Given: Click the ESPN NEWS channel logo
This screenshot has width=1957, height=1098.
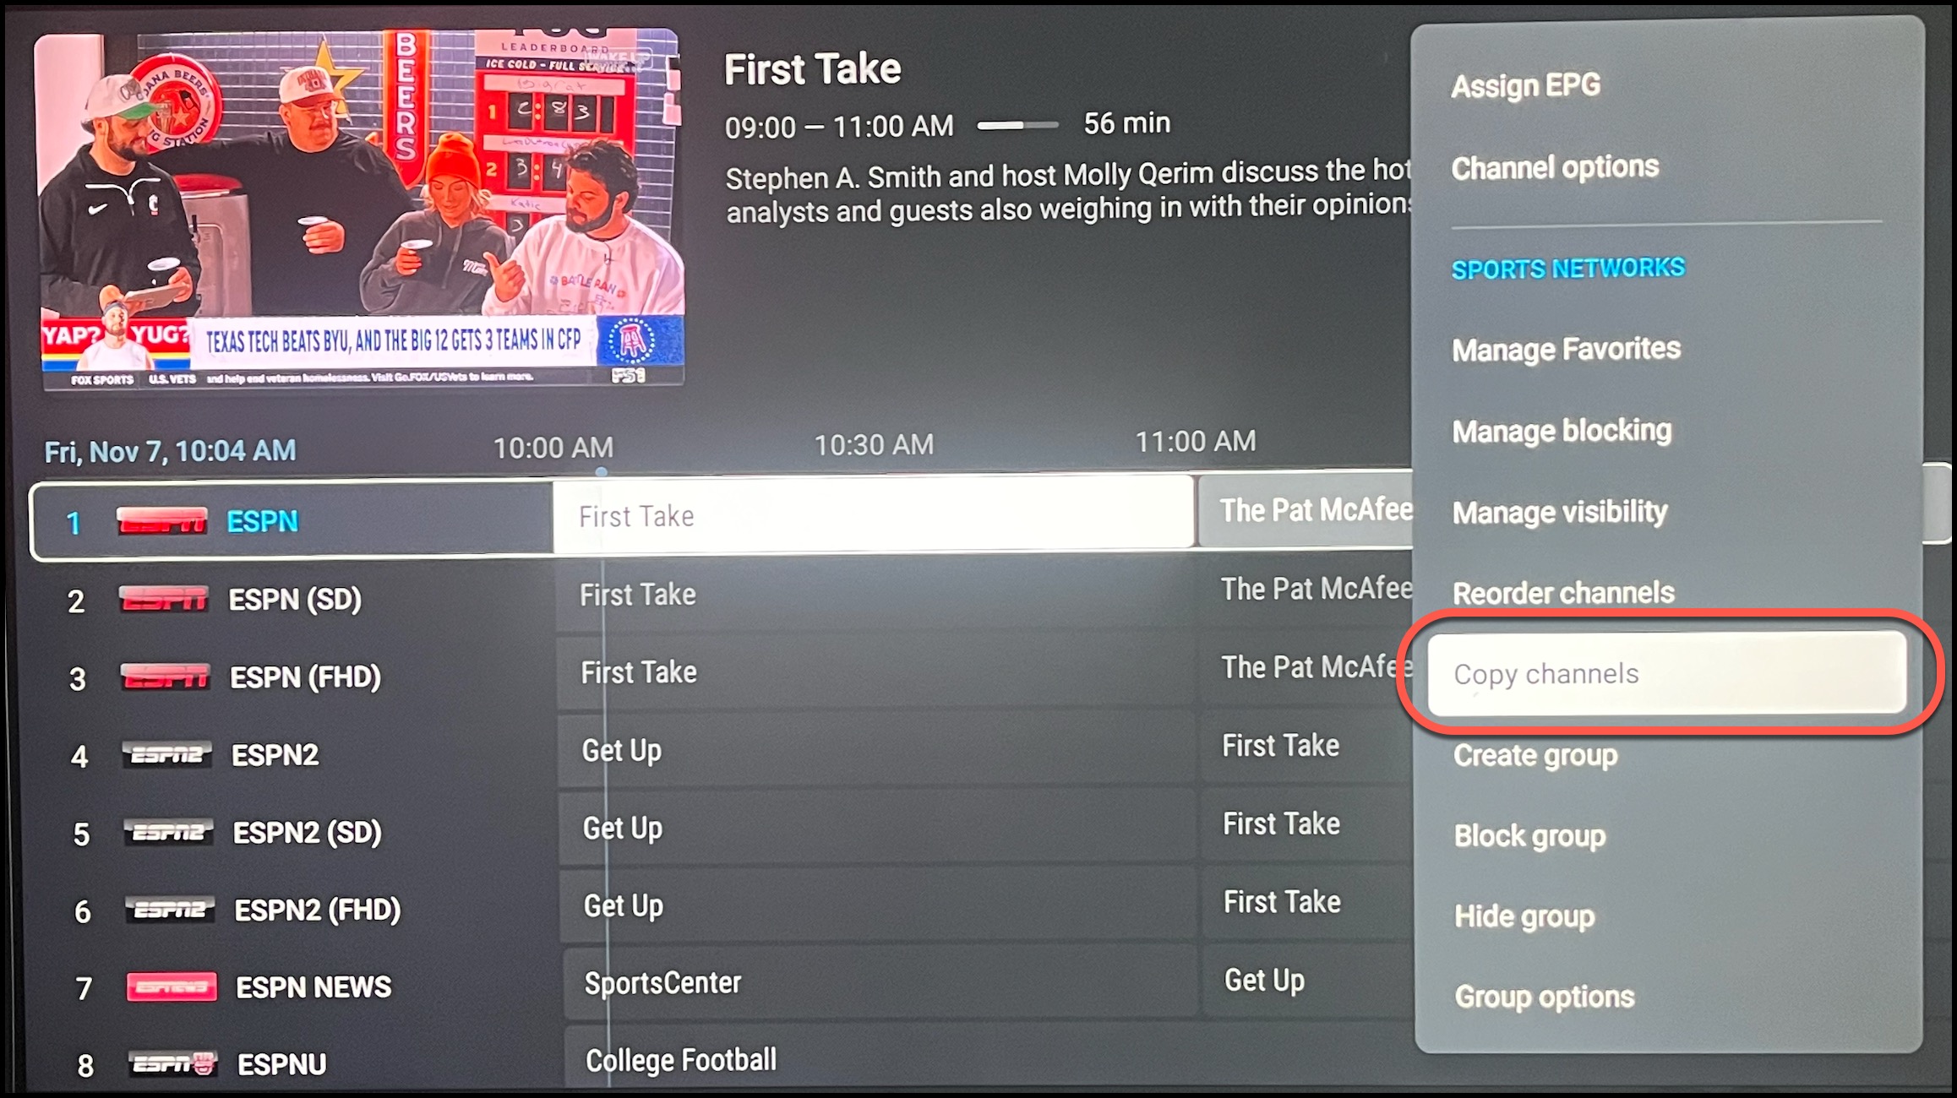Looking at the screenshot, I should click(172, 987).
